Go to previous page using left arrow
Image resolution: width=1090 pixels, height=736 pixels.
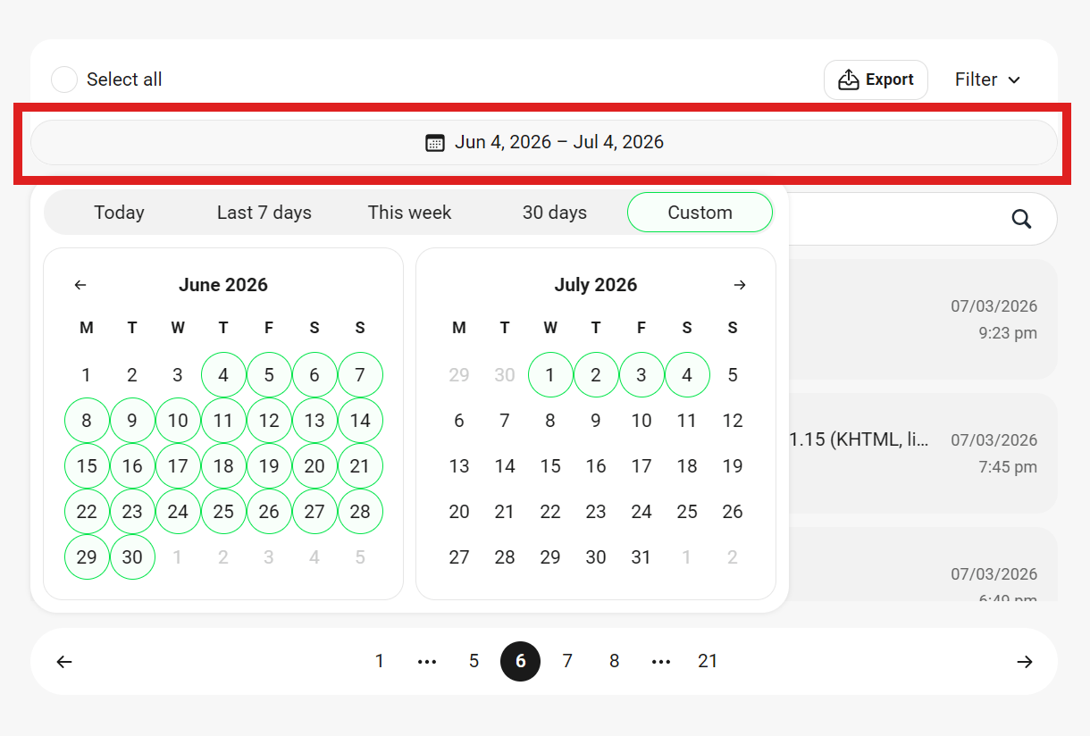pyautogui.click(x=64, y=662)
